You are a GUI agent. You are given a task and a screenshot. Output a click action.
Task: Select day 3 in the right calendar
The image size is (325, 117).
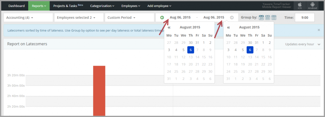(x=229, y=50)
